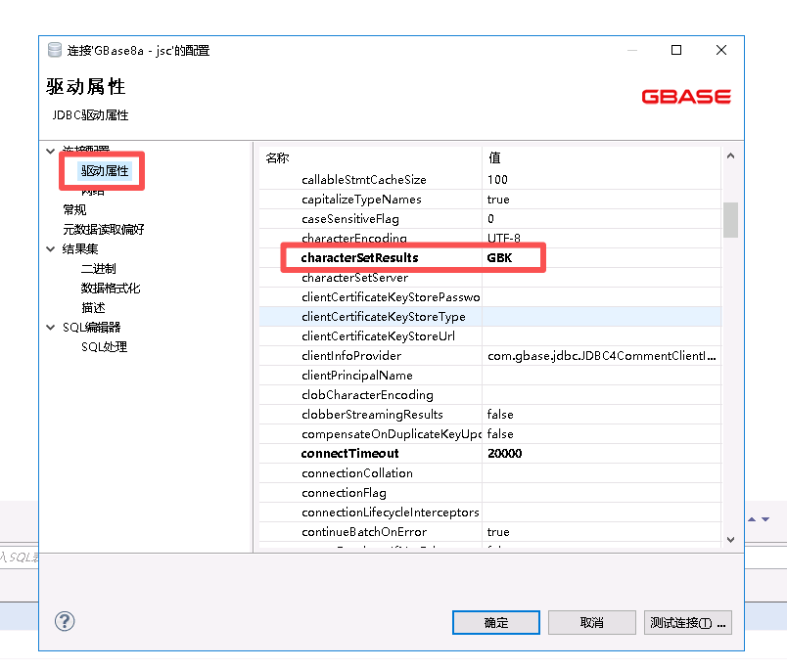Image resolution: width=787 pixels, height=669 pixels.
Task: Open the 描述 settings page
Action: [93, 307]
